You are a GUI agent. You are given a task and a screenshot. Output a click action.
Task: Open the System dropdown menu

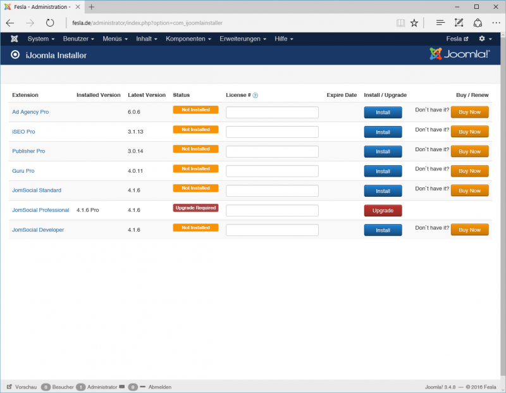[41, 39]
